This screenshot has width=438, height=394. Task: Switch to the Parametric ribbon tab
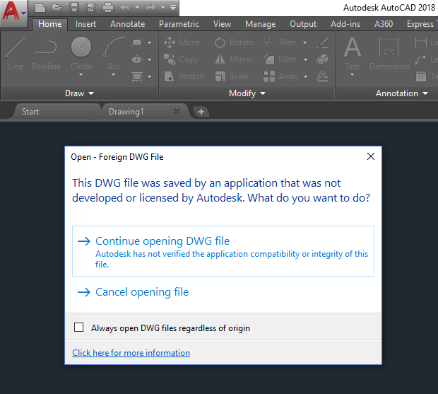click(179, 24)
